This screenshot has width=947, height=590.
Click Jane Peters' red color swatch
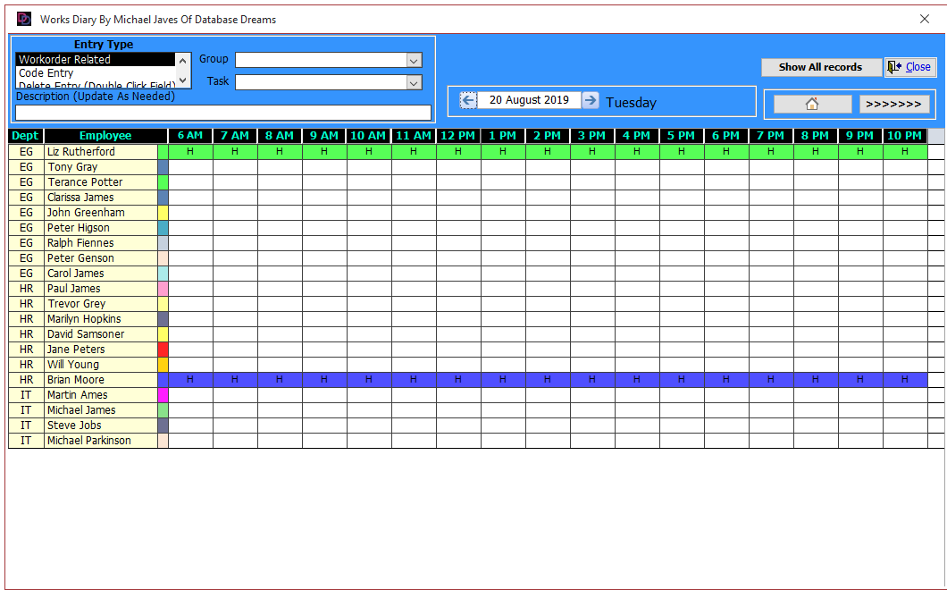(163, 350)
